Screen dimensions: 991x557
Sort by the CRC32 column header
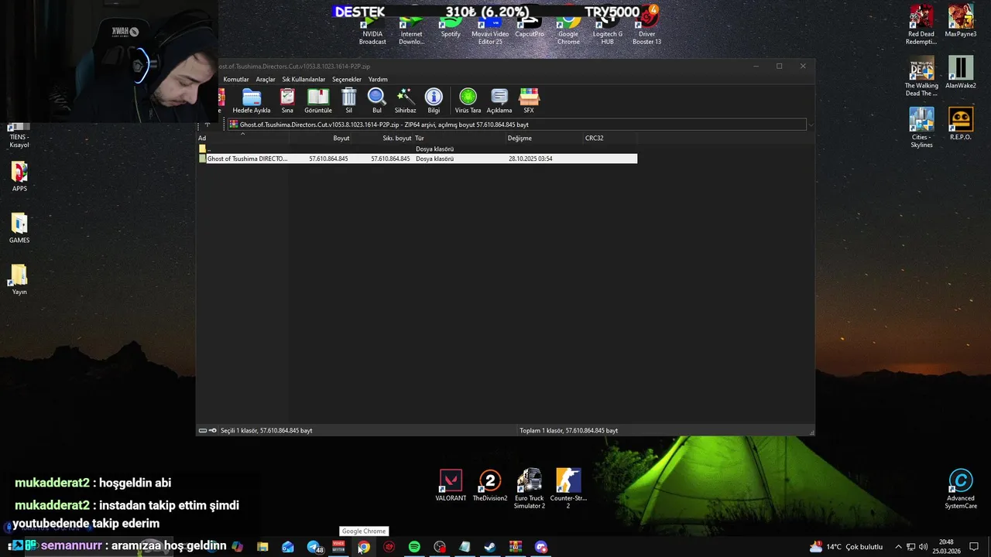610,138
